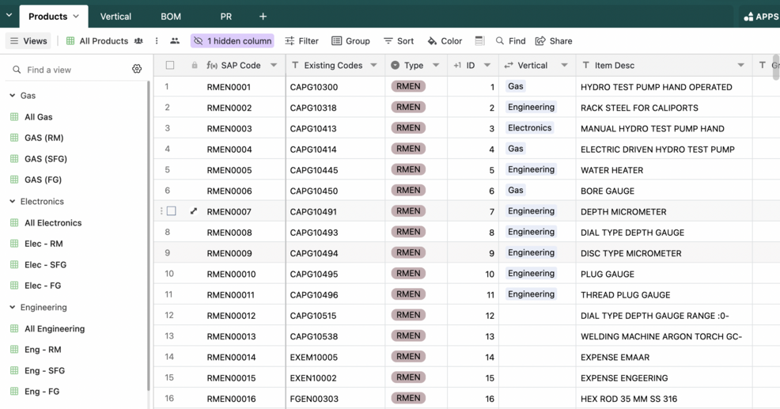This screenshot has width=780, height=409.
Task: Check the row 7 selection checkbox
Action: point(171,211)
